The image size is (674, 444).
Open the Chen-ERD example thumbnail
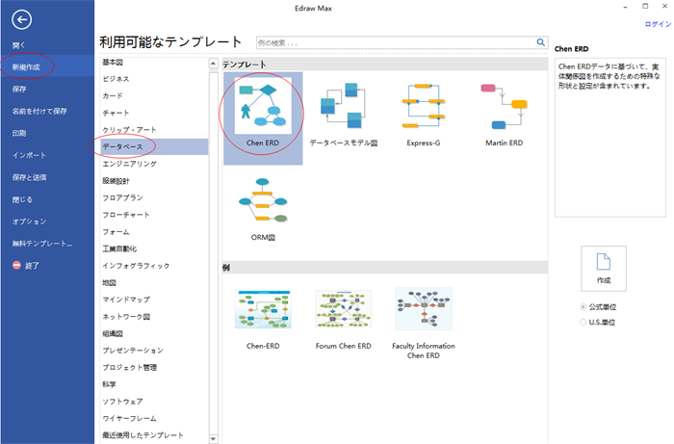pyautogui.click(x=263, y=309)
